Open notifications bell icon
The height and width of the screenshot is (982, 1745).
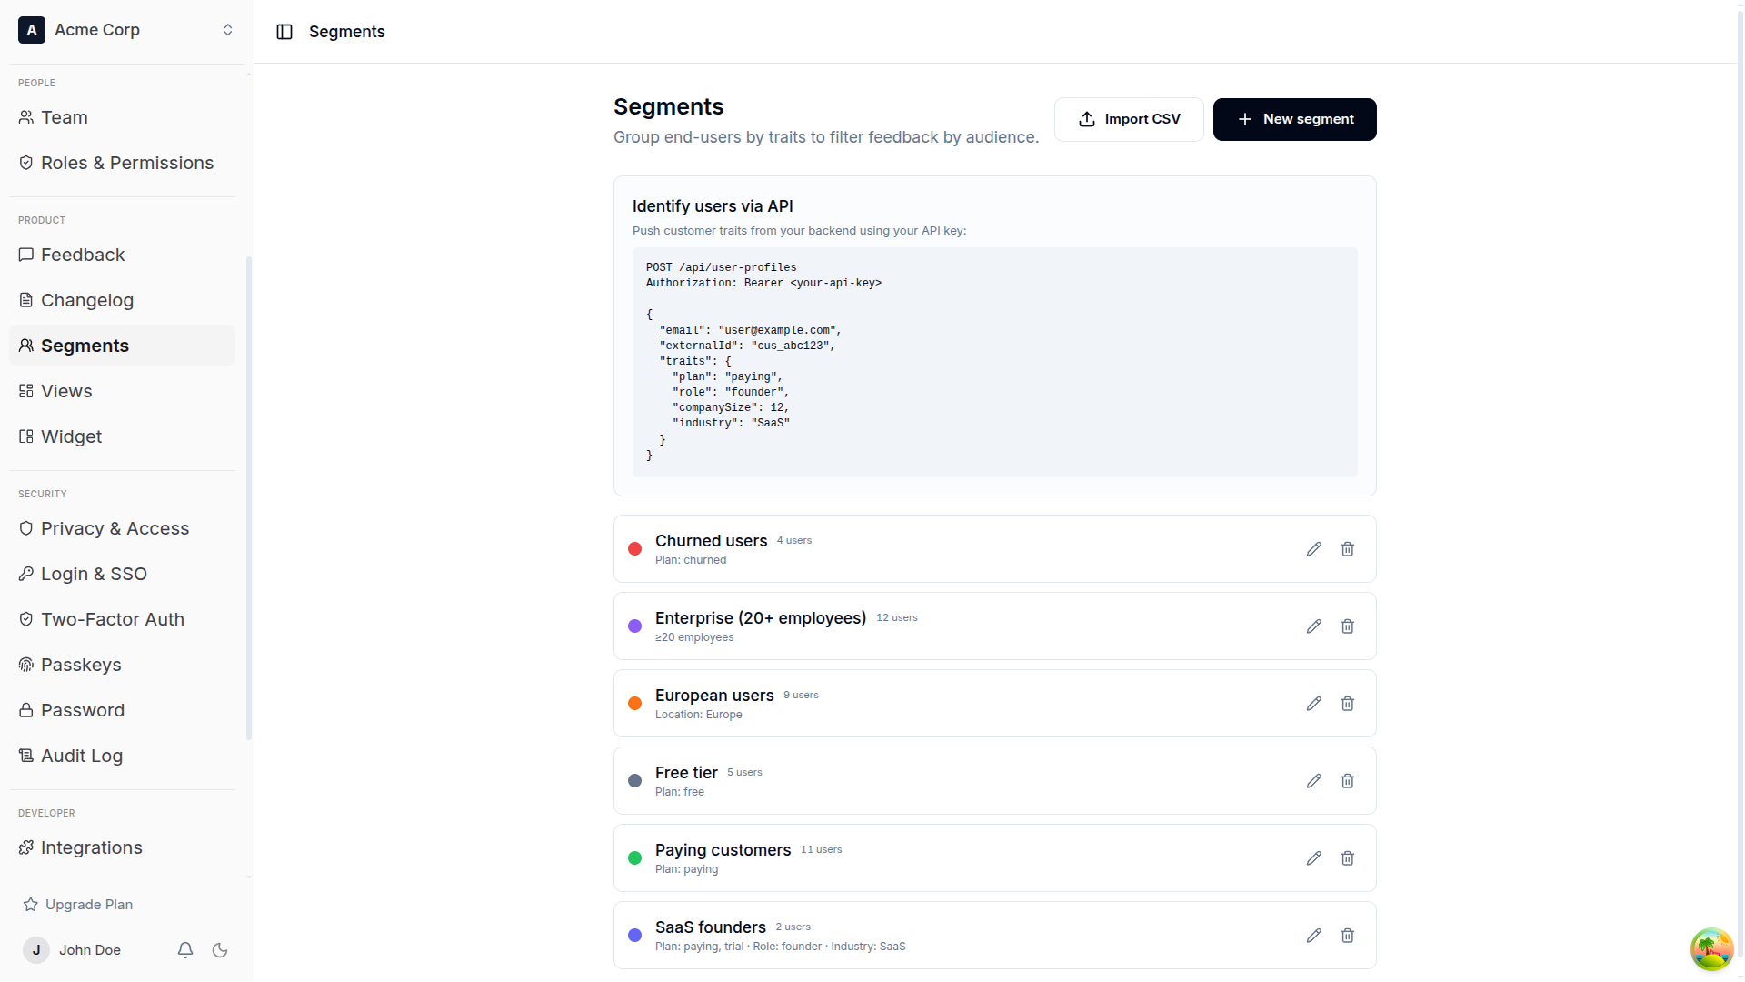185,950
